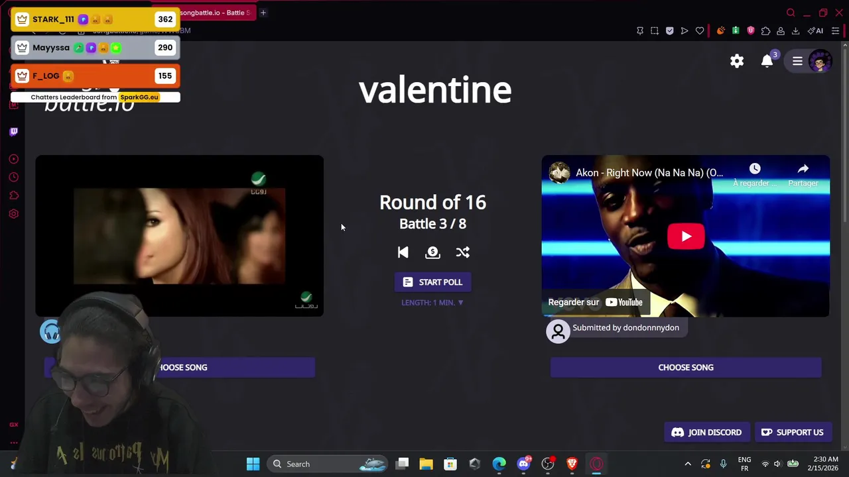The height and width of the screenshot is (477, 849).
Task: Open Microsoft Edge from taskbar
Action: coord(499,464)
